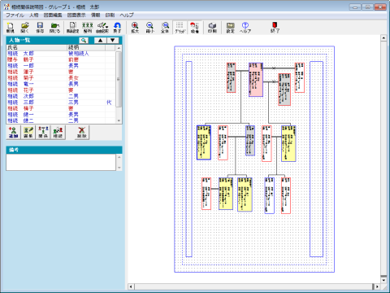Select the tall left margin frame on page
Screen dimensions: 390x293
click(189, 159)
